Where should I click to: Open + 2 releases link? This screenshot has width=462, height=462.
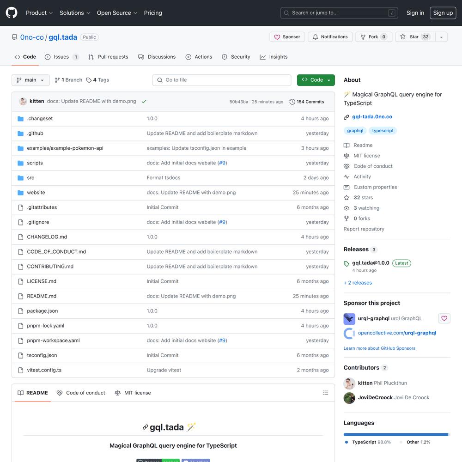[358, 283]
